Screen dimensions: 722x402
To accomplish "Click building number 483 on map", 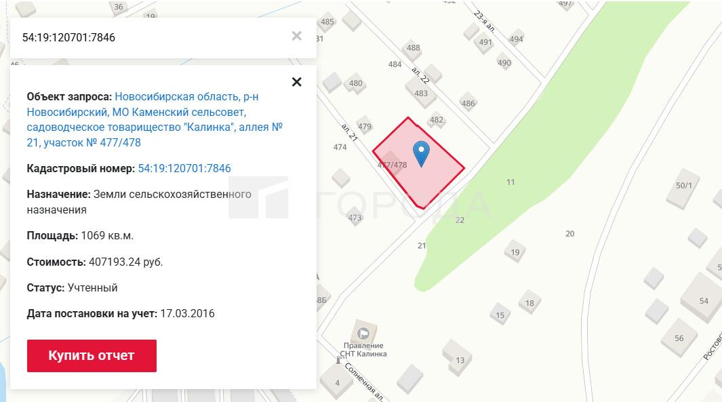I will point(421,94).
